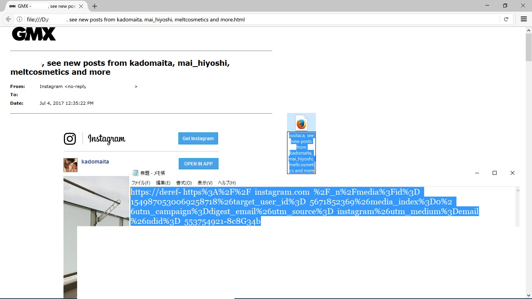Image resolution: width=532 pixels, height=299 pixels.
Task: Open Notepad's 書式(O) menu
Action: click(x=184, y=183)
